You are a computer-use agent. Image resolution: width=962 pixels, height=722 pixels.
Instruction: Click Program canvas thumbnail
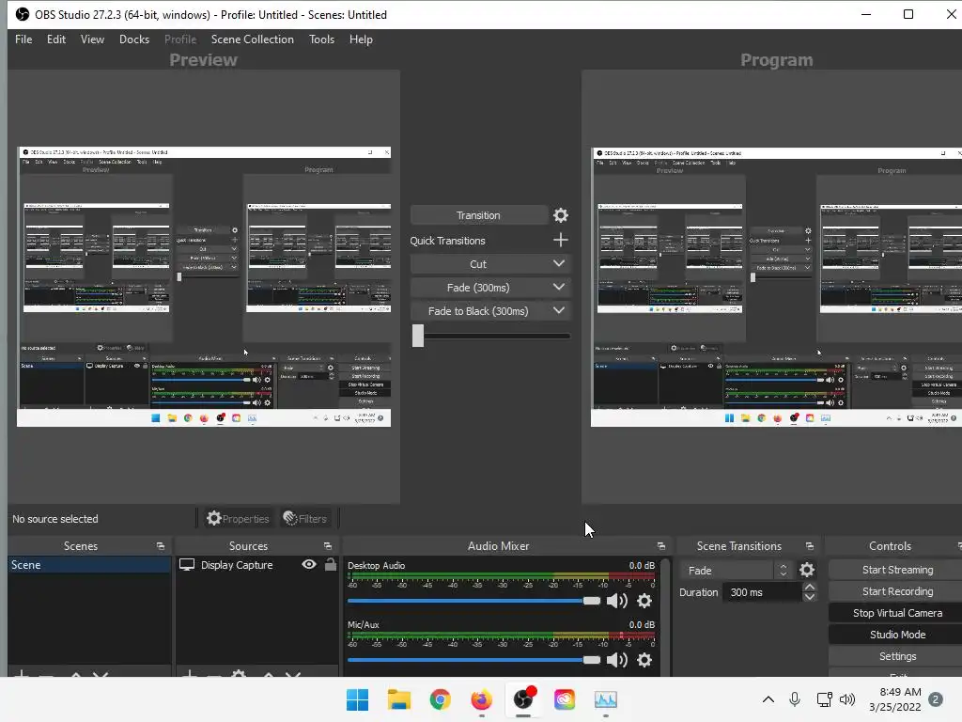776,287
